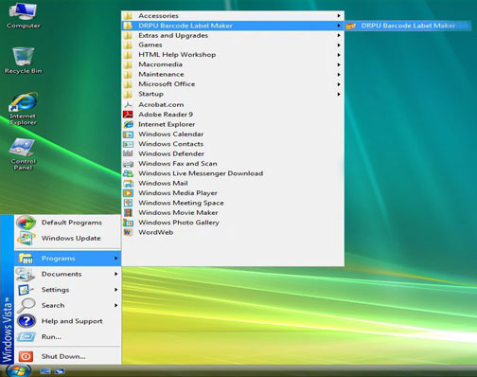Expand the Macromedia submenu arrow

pos(339,64)
